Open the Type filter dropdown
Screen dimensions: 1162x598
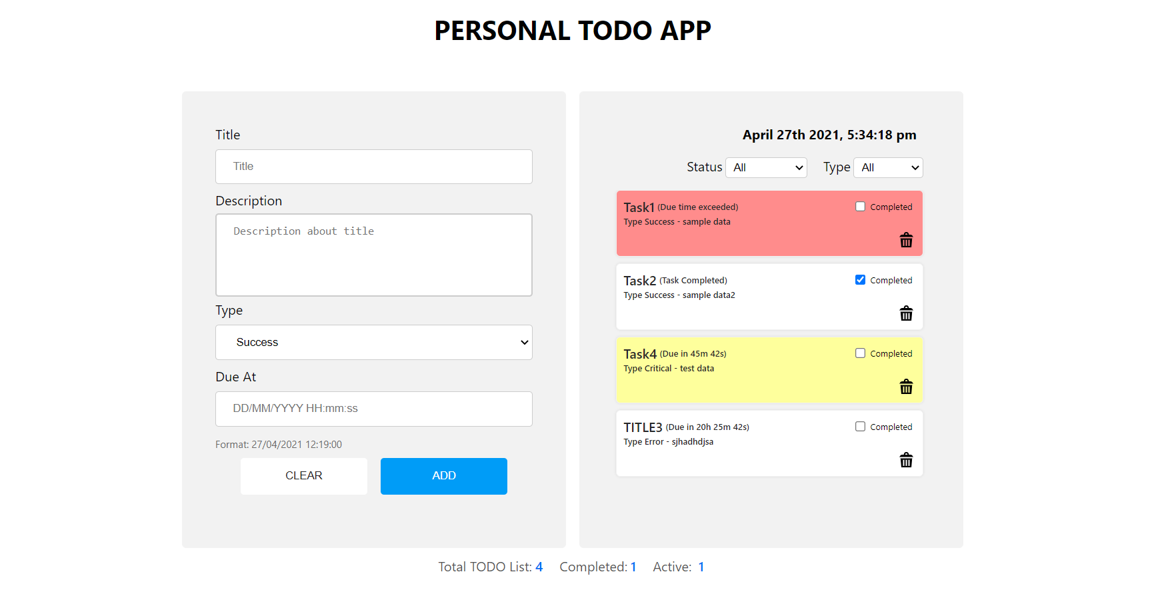coord(888,167)
